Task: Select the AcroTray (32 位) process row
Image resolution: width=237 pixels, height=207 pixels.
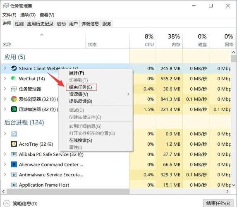Action: (36, 144)
